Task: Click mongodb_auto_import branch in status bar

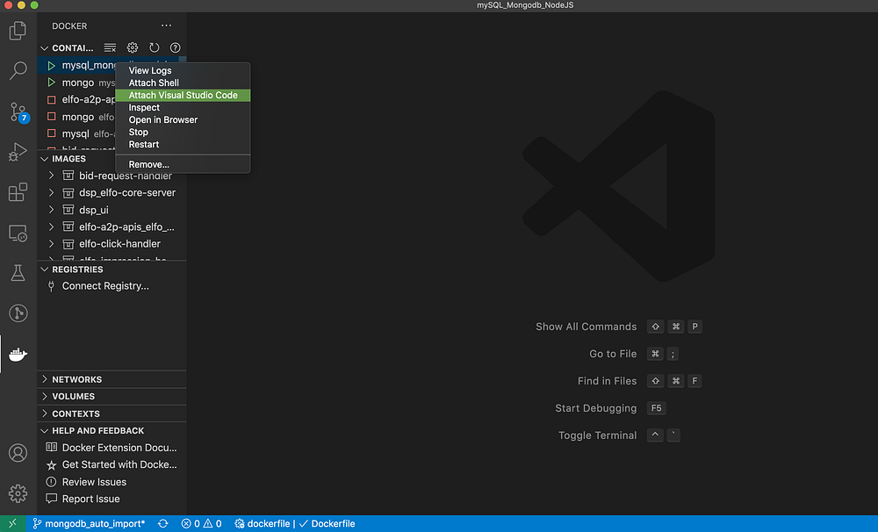Action: (89, 523)
